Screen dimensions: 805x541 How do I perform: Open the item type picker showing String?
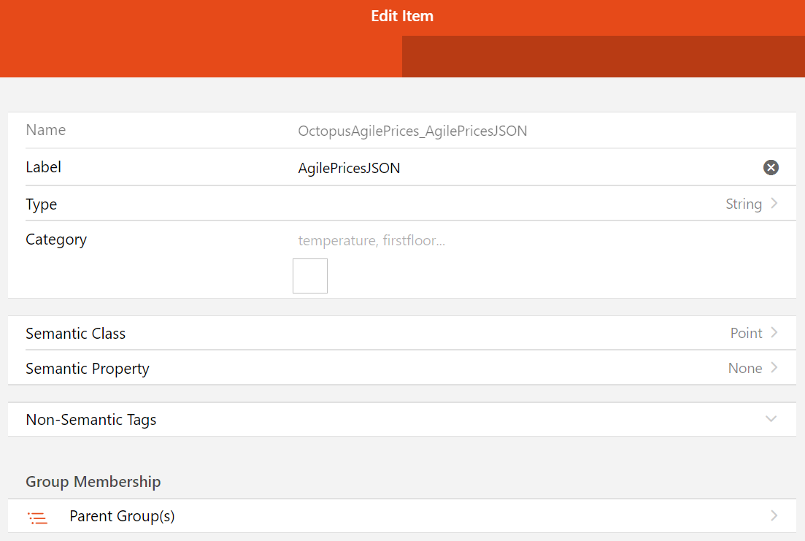(x=743, y=204)
